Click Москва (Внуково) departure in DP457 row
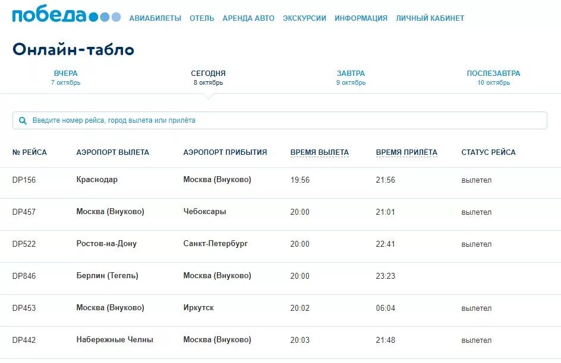 (x=110, y=212)
